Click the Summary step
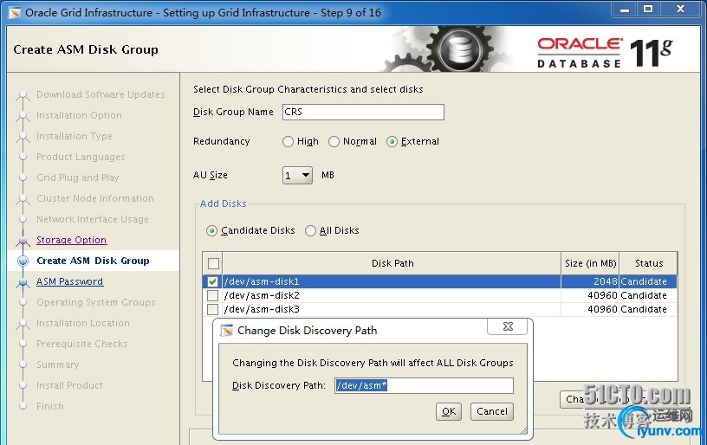 [x=58, y=364]
